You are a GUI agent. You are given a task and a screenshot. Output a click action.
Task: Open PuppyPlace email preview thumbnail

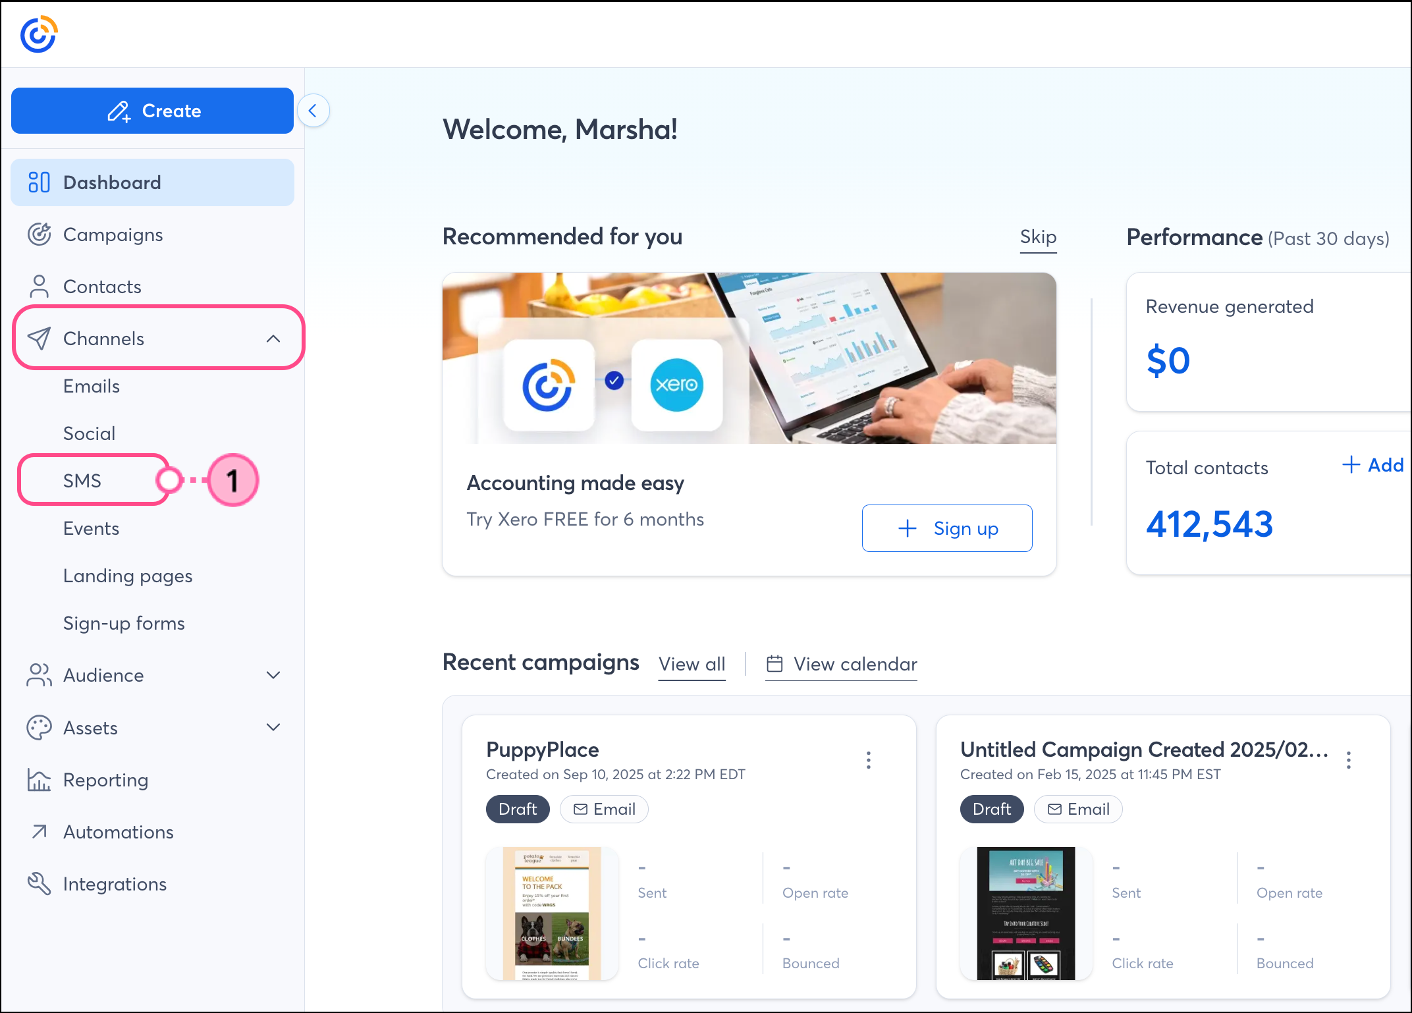pos(552,913)
